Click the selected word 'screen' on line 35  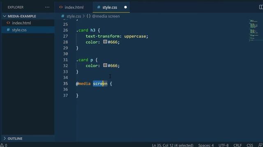point(100,83)
